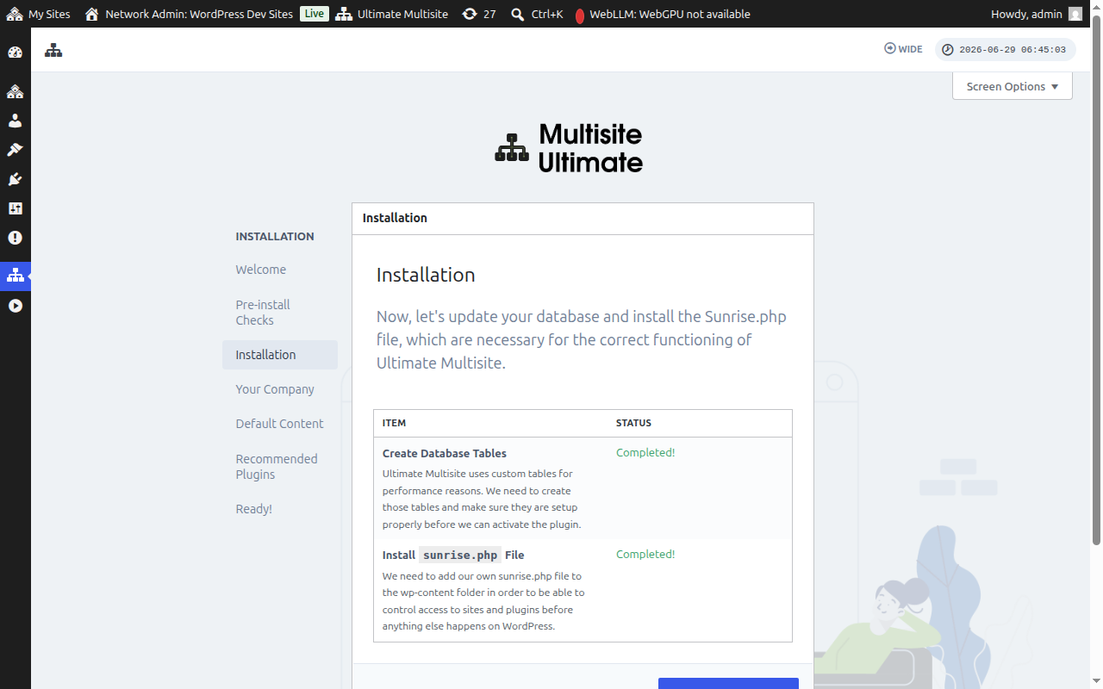Select the Installation wizard step

point(280,355)
